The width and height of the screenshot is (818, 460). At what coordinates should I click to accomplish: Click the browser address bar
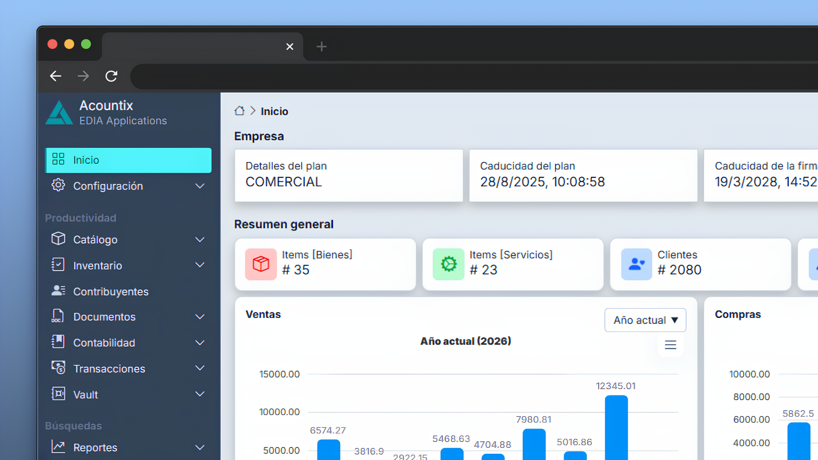click(x=474, y=76)
